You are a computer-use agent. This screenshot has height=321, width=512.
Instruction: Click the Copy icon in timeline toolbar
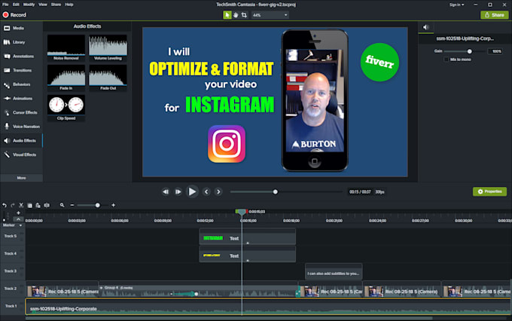29,205
